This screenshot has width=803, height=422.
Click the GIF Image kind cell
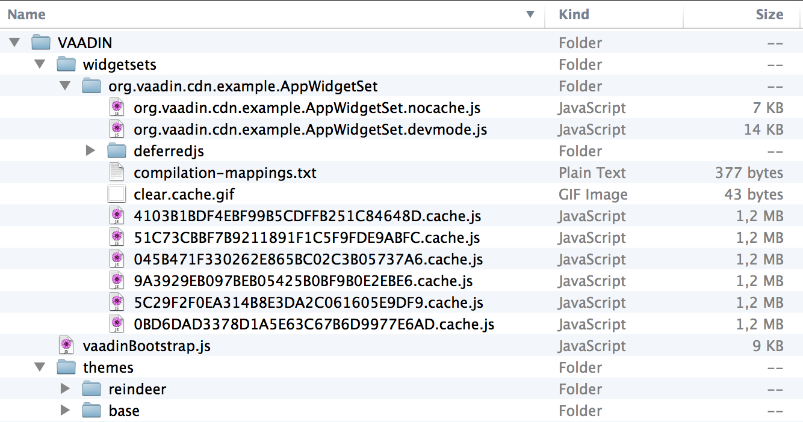tap(593, 194)
